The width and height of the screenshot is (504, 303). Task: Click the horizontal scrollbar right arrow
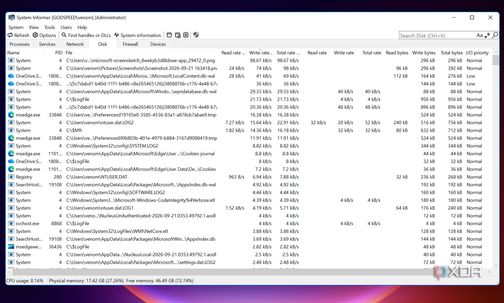tap(489, 272)
